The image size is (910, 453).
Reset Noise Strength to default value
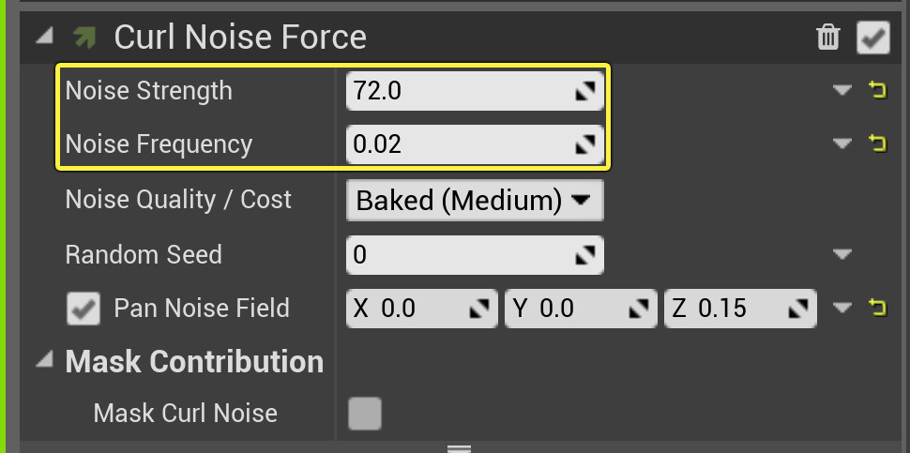878,90
